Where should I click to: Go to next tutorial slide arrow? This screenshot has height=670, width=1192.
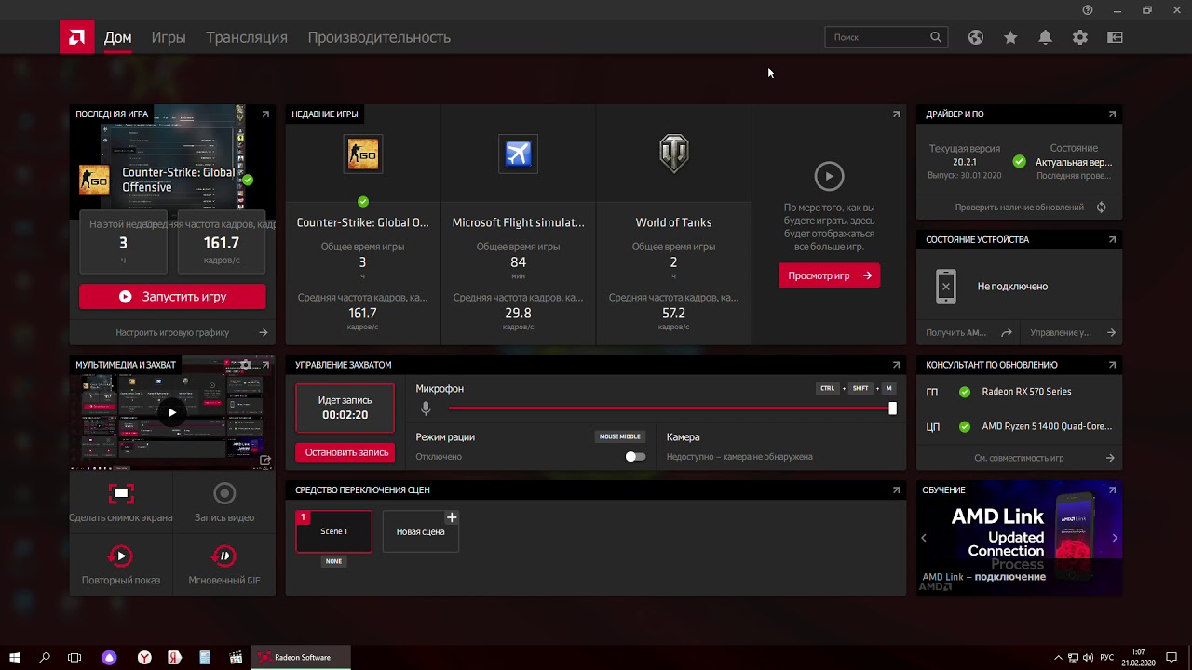(1115, 538)
